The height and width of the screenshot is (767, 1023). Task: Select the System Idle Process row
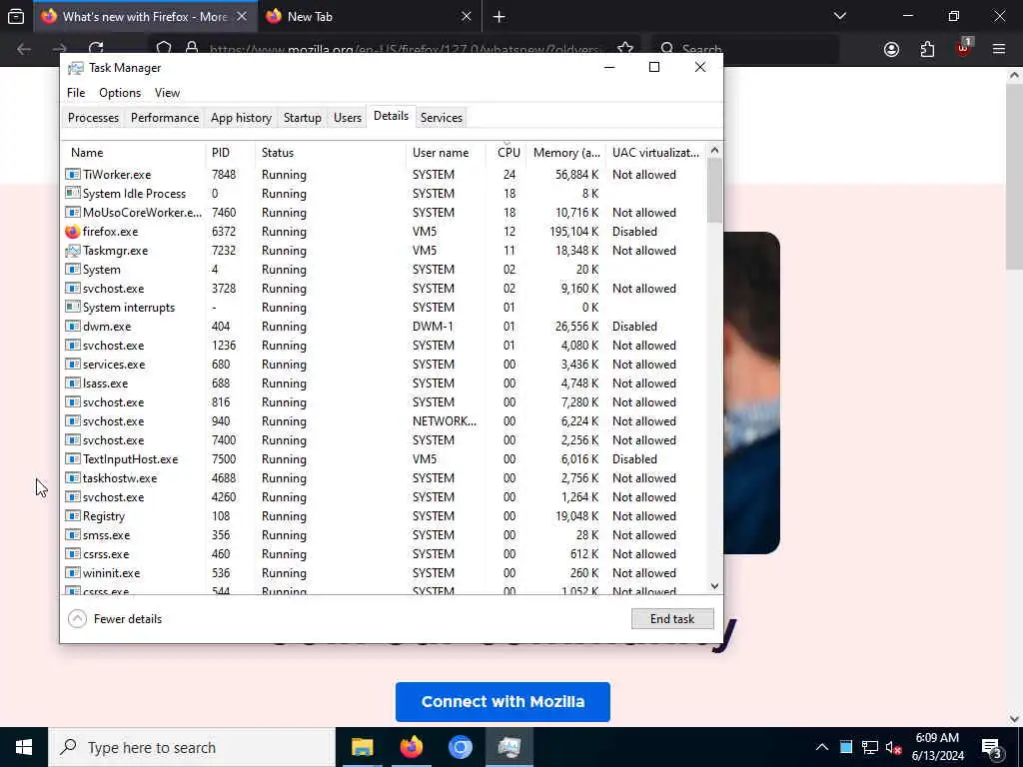coord(385,194)
